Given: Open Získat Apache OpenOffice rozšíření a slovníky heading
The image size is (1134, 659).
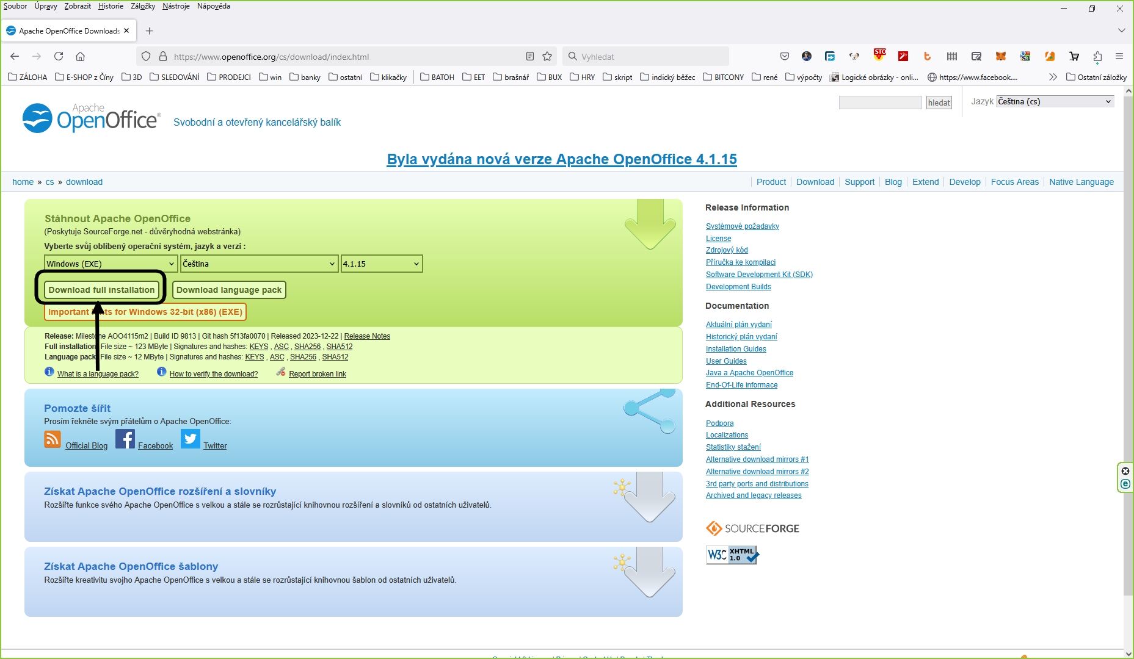Looking at the screenshot, I should pyautogui.click(x=160, y=491).
